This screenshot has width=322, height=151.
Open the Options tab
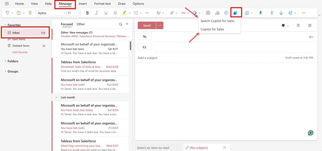pyautogui.click(x=138, y=4)
